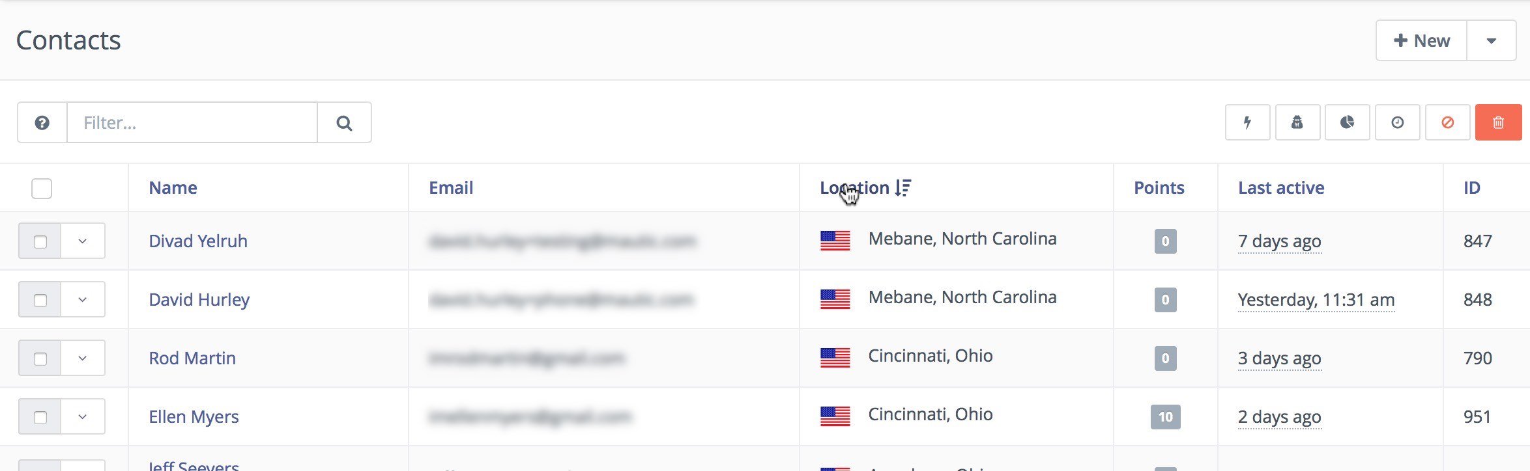Expand the action menu on Divad Yelruh's row
The image size is (1530, 471).
click(x=81, y=241)
